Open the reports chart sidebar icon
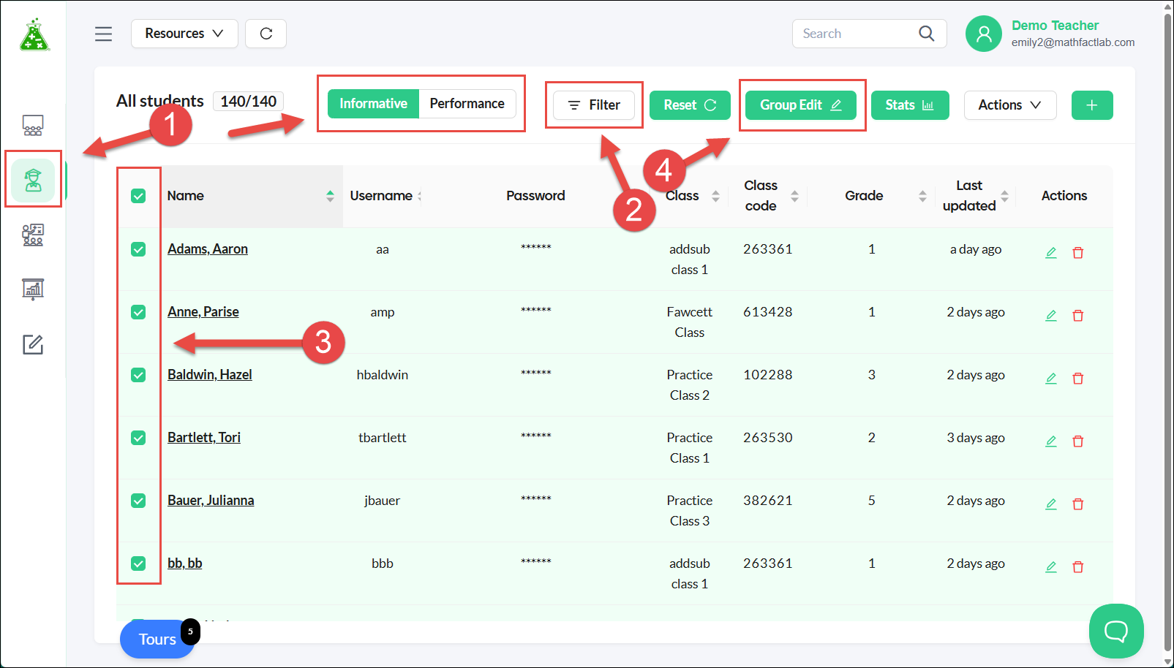This screenshot has height=668, width=1174. (33, 289)
